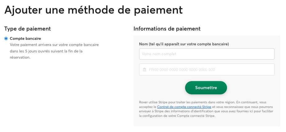Viewport: 286px width, 132px height.
Task: Click into the FR00 IBAN number field
Action: 207,69
